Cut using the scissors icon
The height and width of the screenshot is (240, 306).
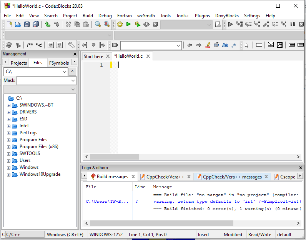pyautogui.click(x=68, y=24)
